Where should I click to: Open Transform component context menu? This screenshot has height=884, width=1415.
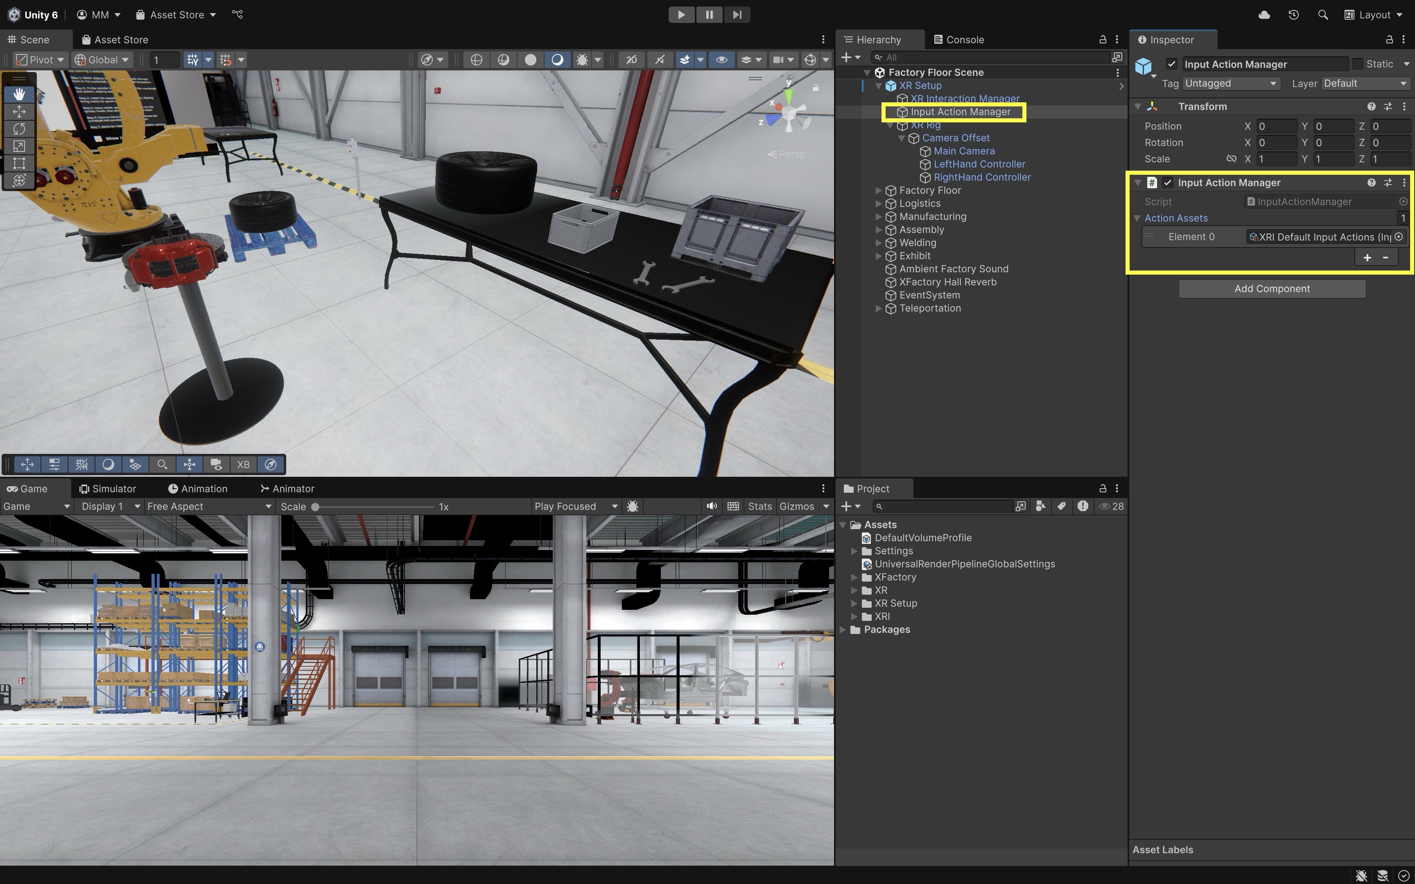click(1404, 106)
